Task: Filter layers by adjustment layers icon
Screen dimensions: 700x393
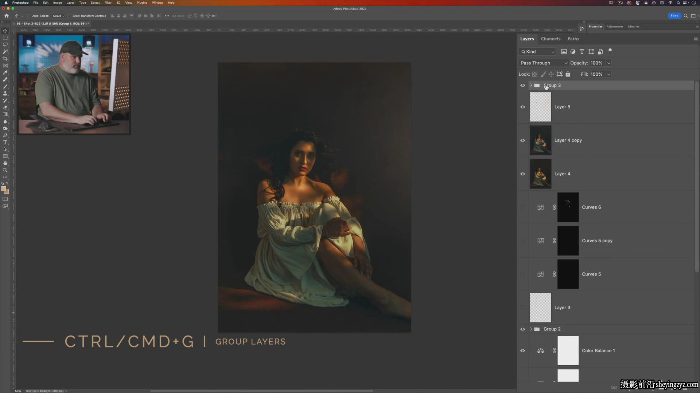Action: click(x=573, y=52)
